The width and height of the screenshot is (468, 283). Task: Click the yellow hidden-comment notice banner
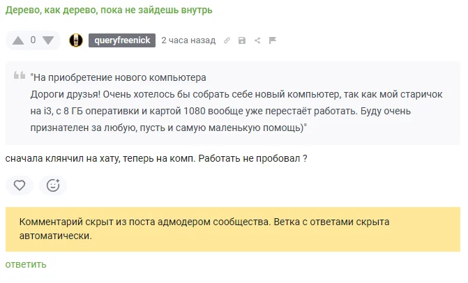pos(233,229)
